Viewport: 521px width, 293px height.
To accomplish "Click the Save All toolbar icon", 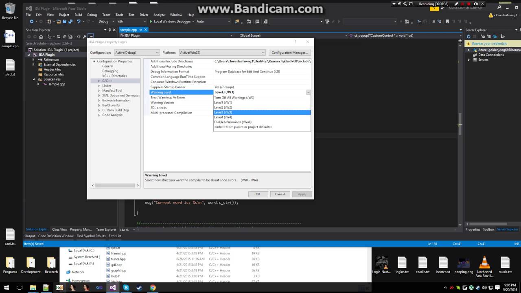I will (x=70, y=21).
